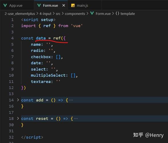168x143 pixels.
Task: Click the word 'setup' on line 1
Action: point(47,20)
